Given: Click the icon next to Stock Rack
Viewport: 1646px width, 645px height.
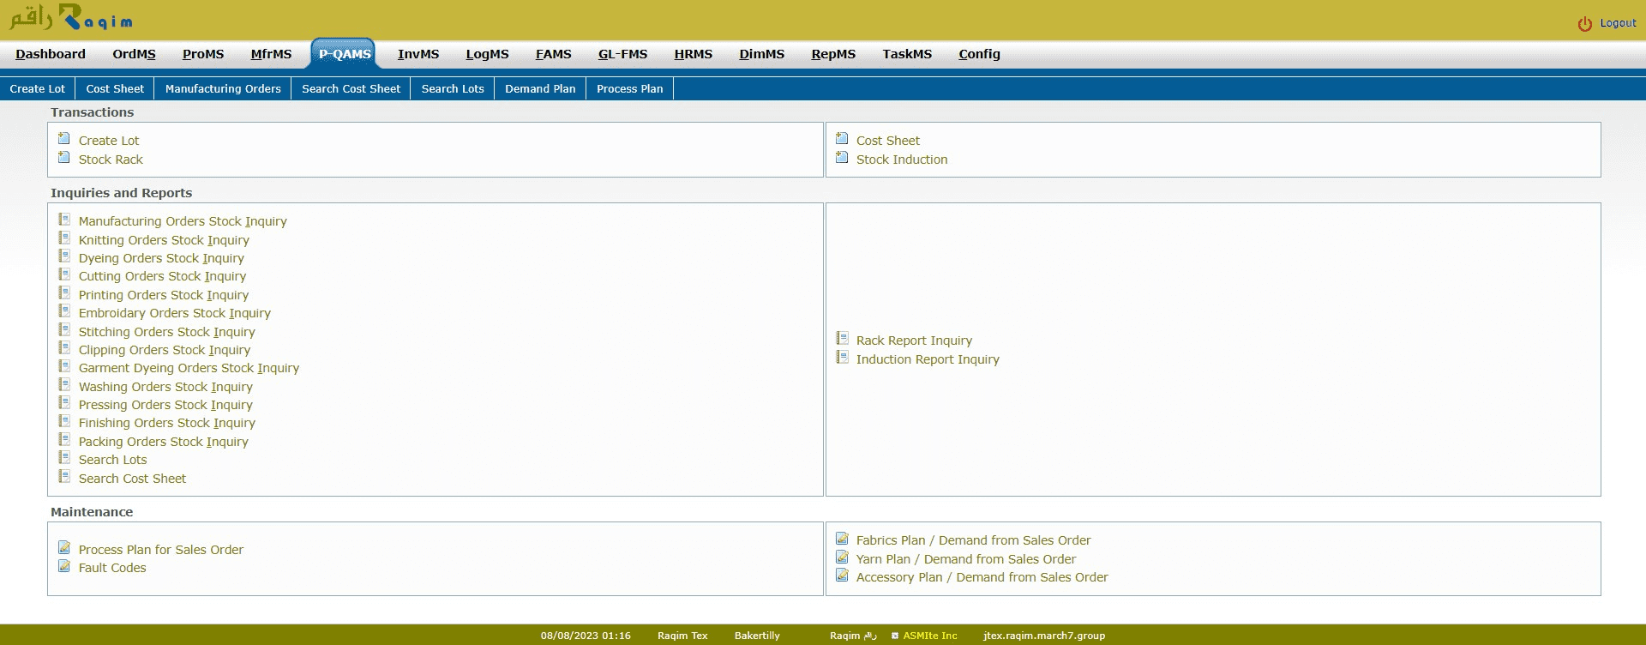Looking at the screenshot, I should click(x=64, y=158).
